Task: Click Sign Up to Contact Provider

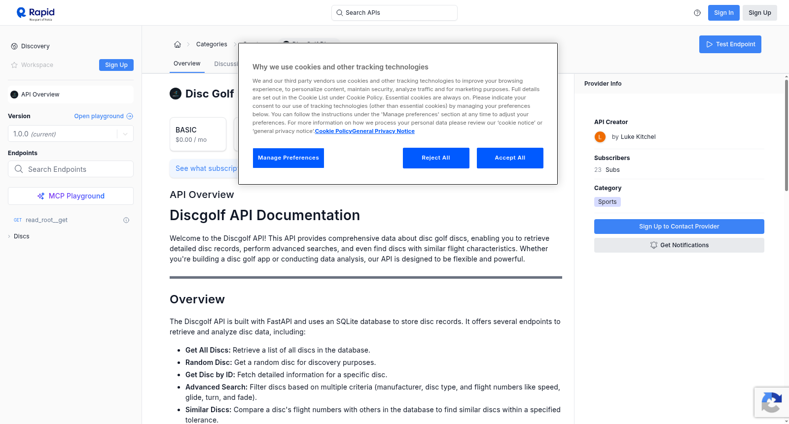Action: pos(679,227)
